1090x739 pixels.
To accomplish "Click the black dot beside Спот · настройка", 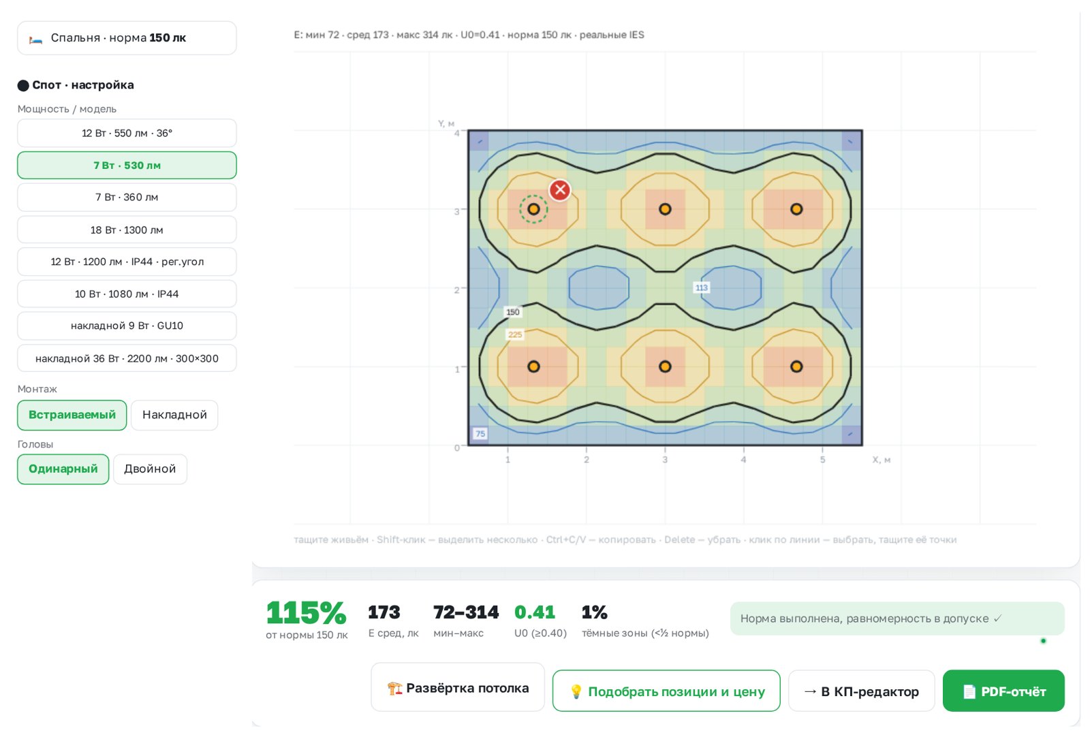I will (x=23, y=85).
